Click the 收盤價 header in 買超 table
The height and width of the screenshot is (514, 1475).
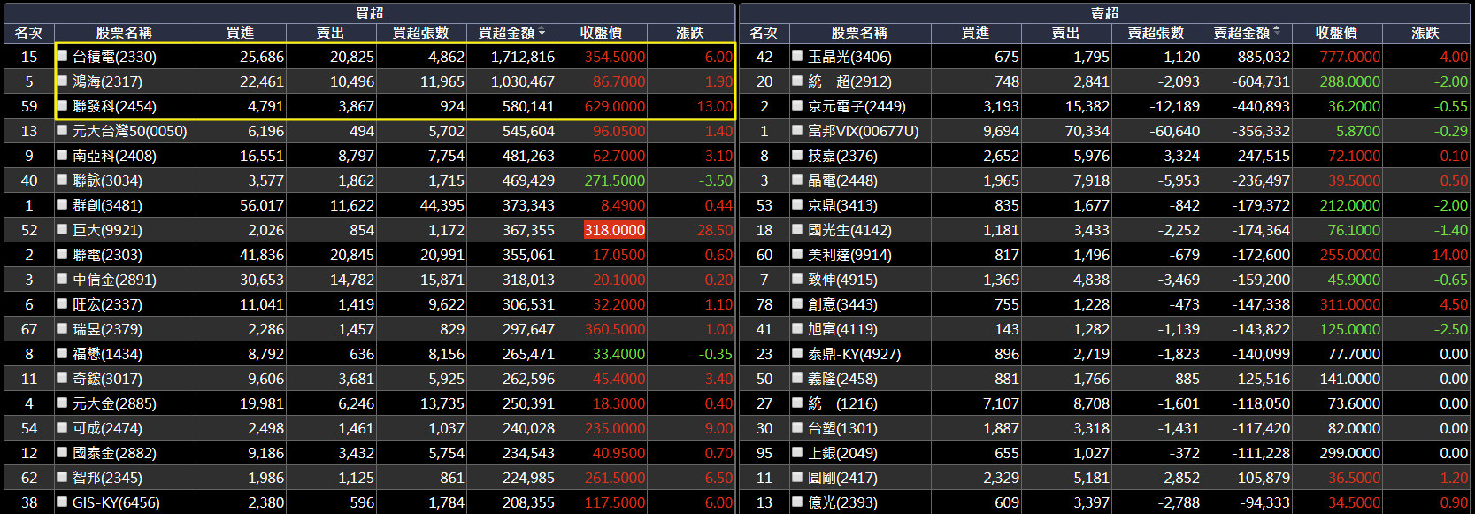click(x=602, y=33)
